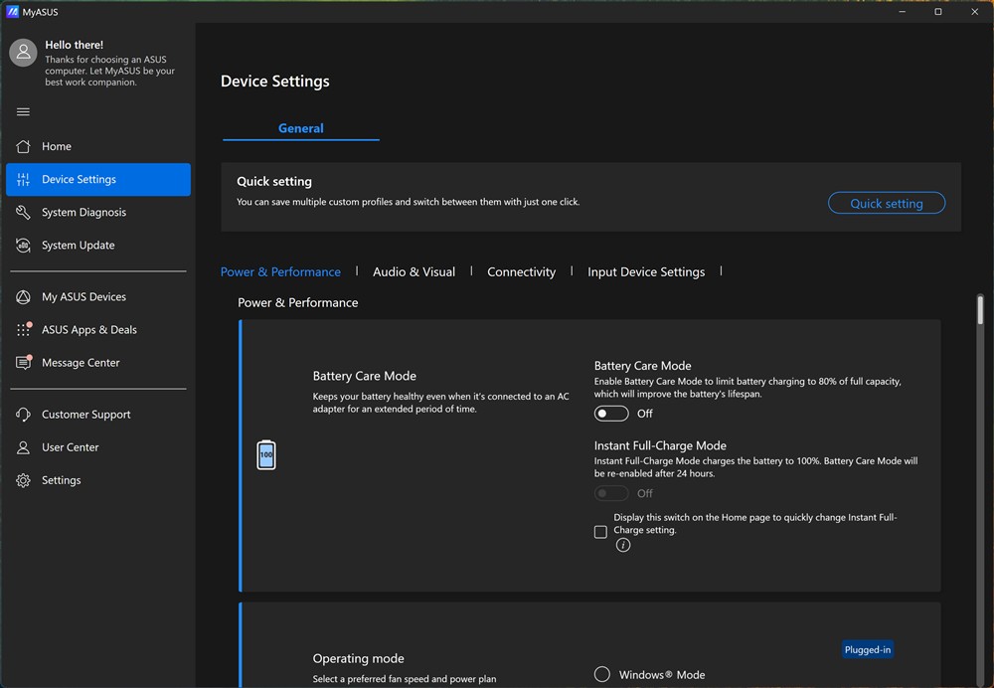Select the Windows® Mode radio button
The width and height of the screenshot is (994, 688).
pos(602,674)
